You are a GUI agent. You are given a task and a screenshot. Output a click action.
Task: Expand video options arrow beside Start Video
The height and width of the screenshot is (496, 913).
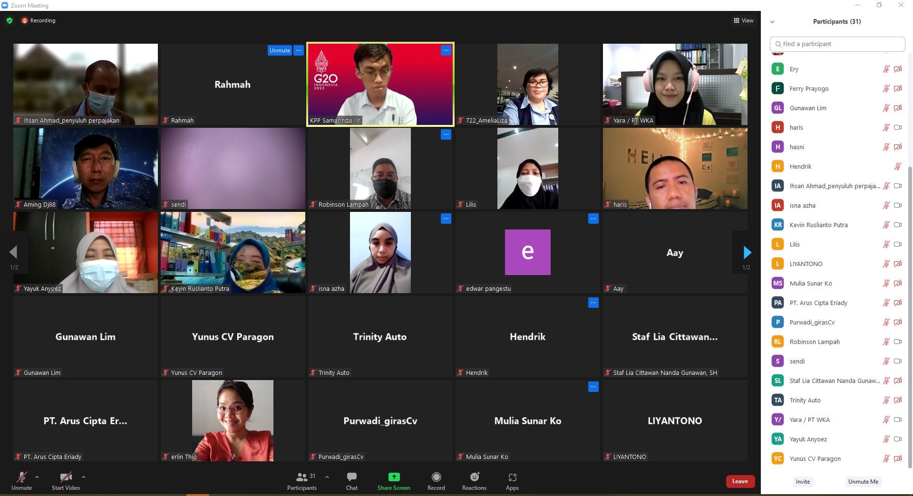pyautogui.click(x=84, y=477)
